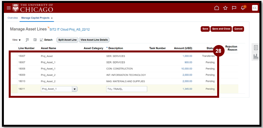The image size is (263, 128).
Task: Open the document panel icon on right
Action: 256,48
